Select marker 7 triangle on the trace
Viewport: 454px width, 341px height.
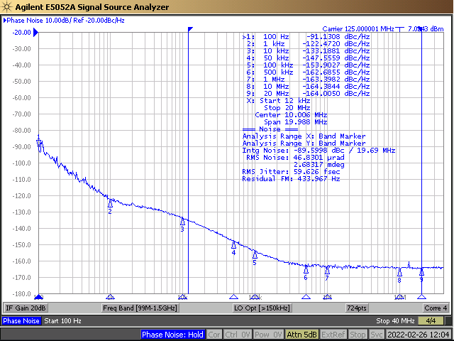click(327, 270)
